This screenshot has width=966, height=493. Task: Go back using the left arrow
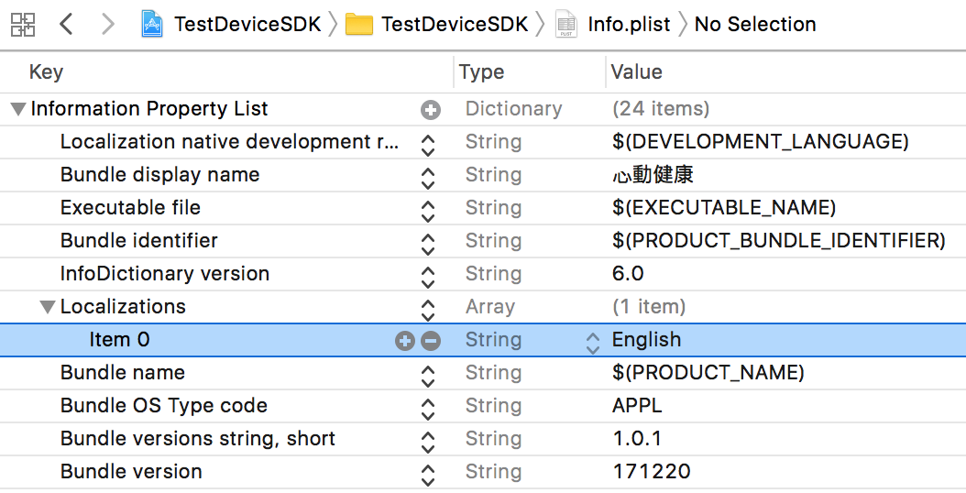click(x=66, y=25)
